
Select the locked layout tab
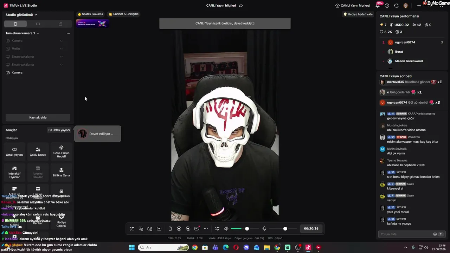click(x=60, y=24)
